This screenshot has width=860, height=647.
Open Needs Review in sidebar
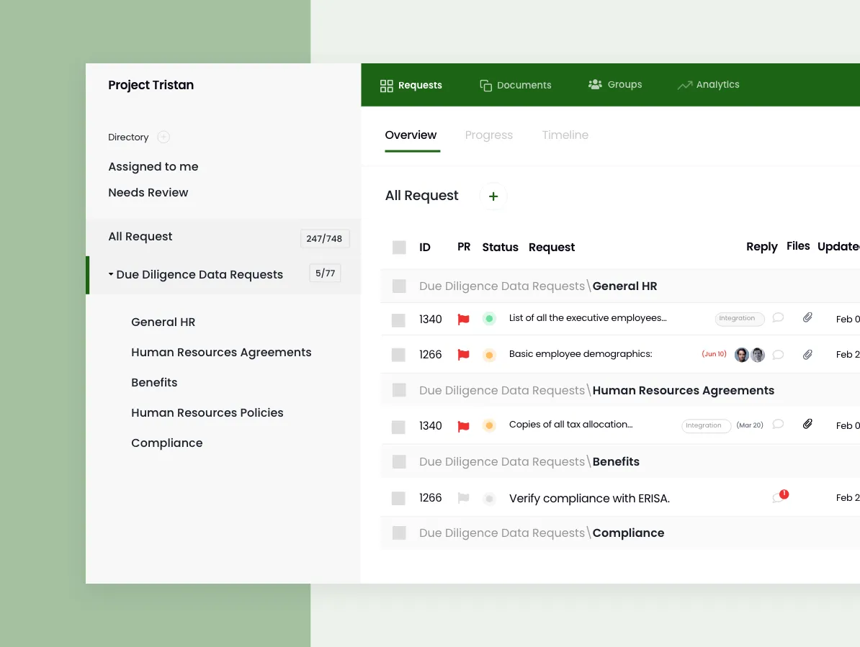[x=148, y=192]
